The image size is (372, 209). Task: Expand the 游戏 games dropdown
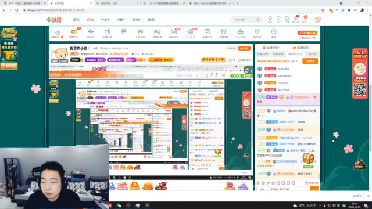136,20
